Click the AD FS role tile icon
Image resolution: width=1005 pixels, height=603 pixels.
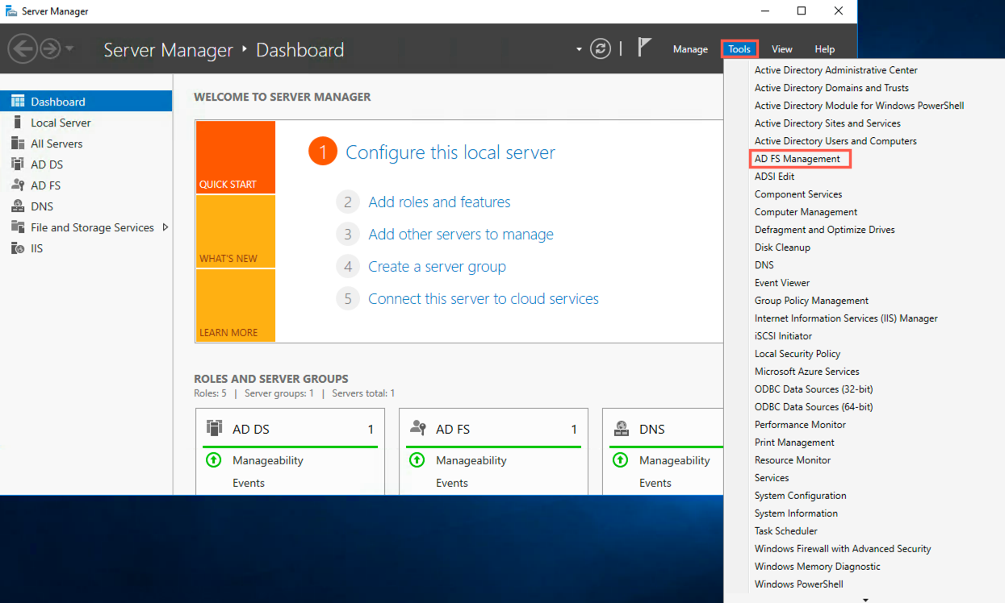(417, 427)
